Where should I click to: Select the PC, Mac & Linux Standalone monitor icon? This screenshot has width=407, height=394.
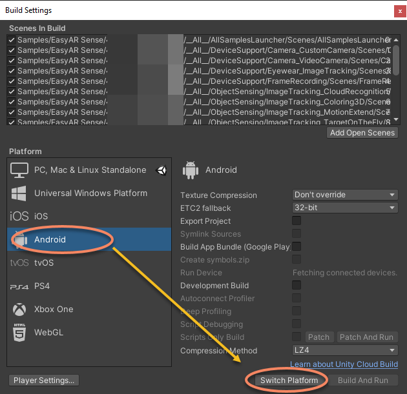tap(19, 170)
